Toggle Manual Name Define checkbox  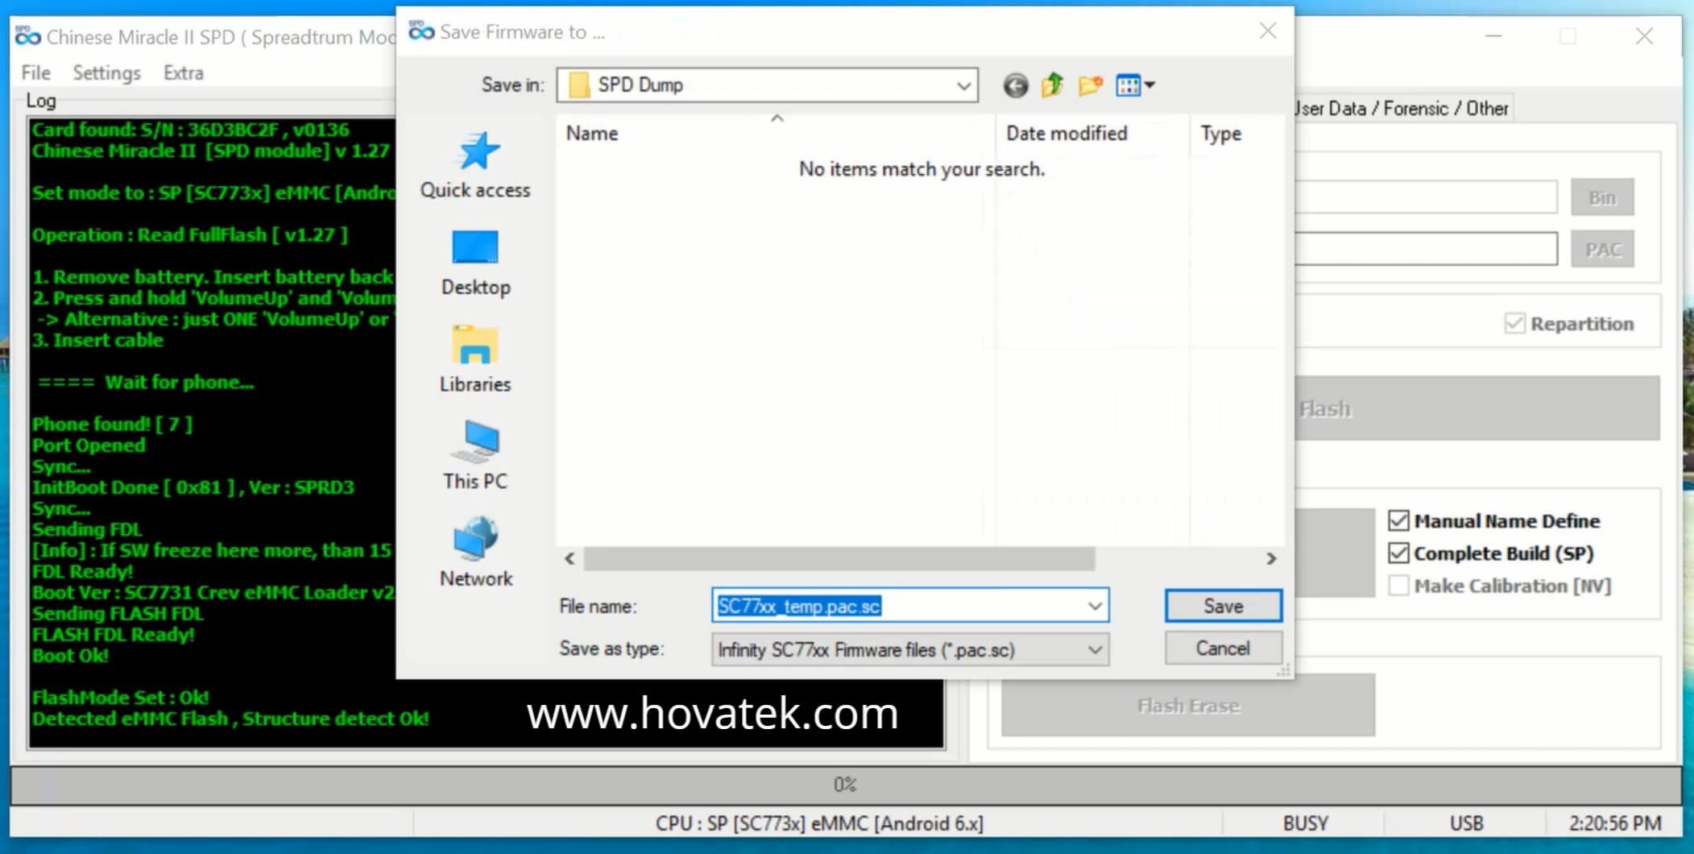[x=1398, y=521]
